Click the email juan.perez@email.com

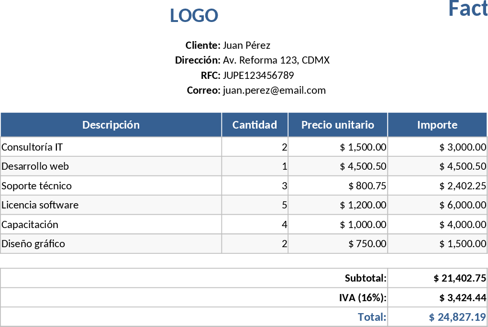click(x=274, y=90)
